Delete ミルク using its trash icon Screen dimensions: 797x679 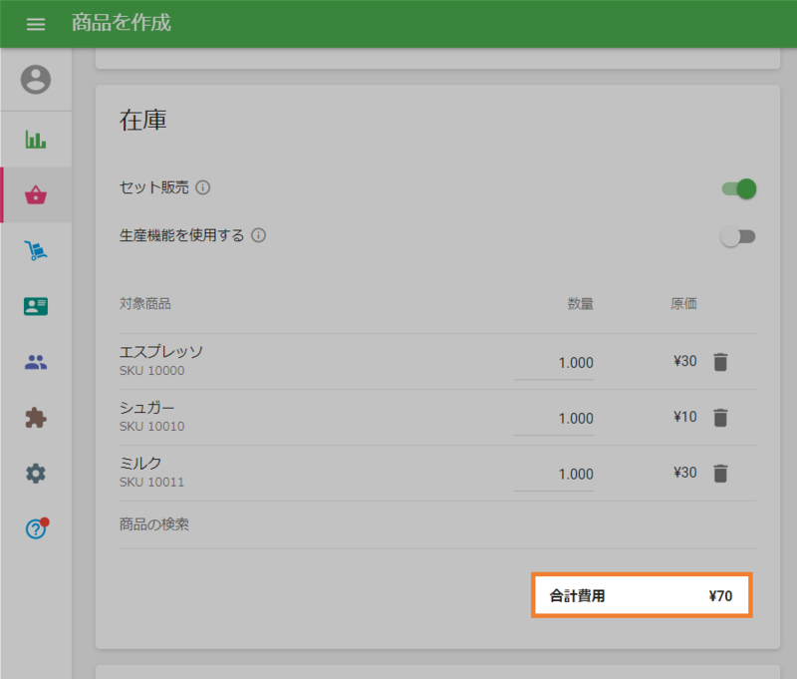(x=720, y=474)
